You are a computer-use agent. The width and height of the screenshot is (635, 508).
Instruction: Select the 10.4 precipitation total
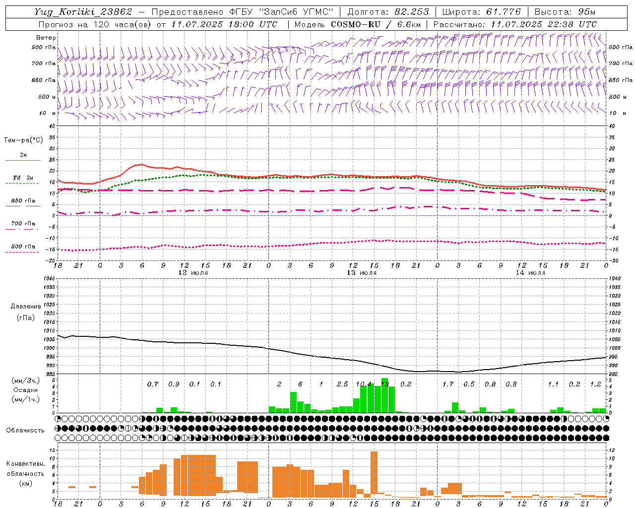(x=364, y=384)
